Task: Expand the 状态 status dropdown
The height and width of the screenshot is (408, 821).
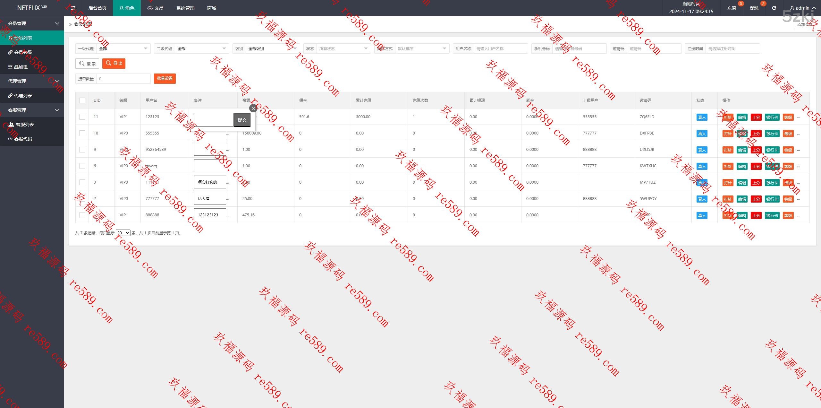Action: pyautogui.click(x=343, y=49)
